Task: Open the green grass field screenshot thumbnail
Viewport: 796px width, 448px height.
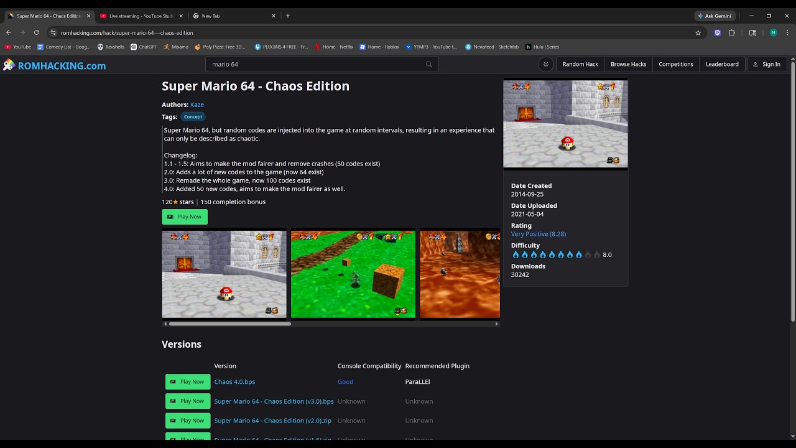Action: [x=353, y=274]
